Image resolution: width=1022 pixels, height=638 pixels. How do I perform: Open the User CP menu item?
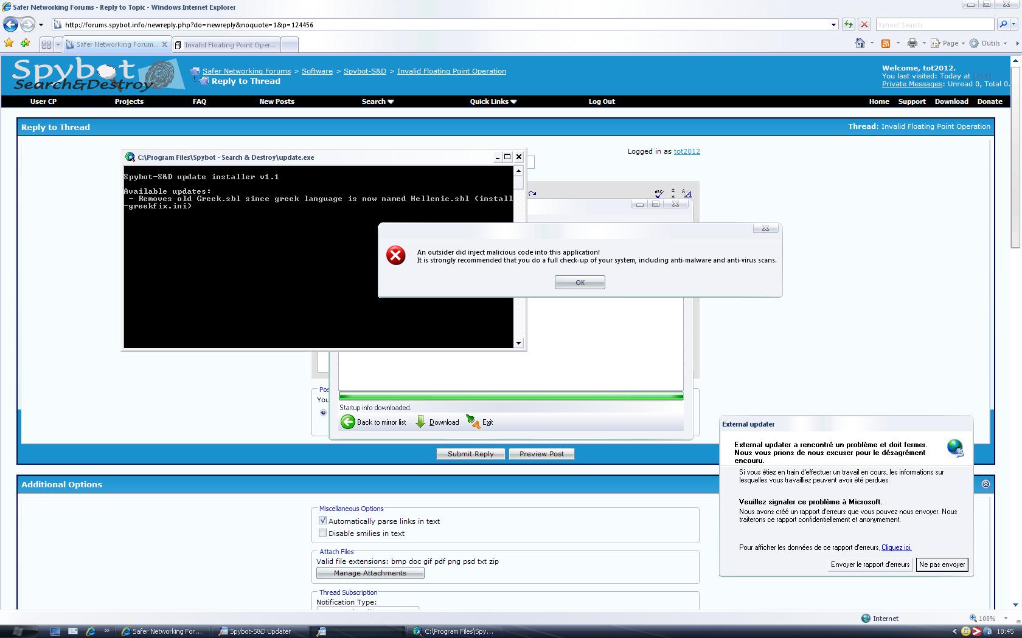43,101
